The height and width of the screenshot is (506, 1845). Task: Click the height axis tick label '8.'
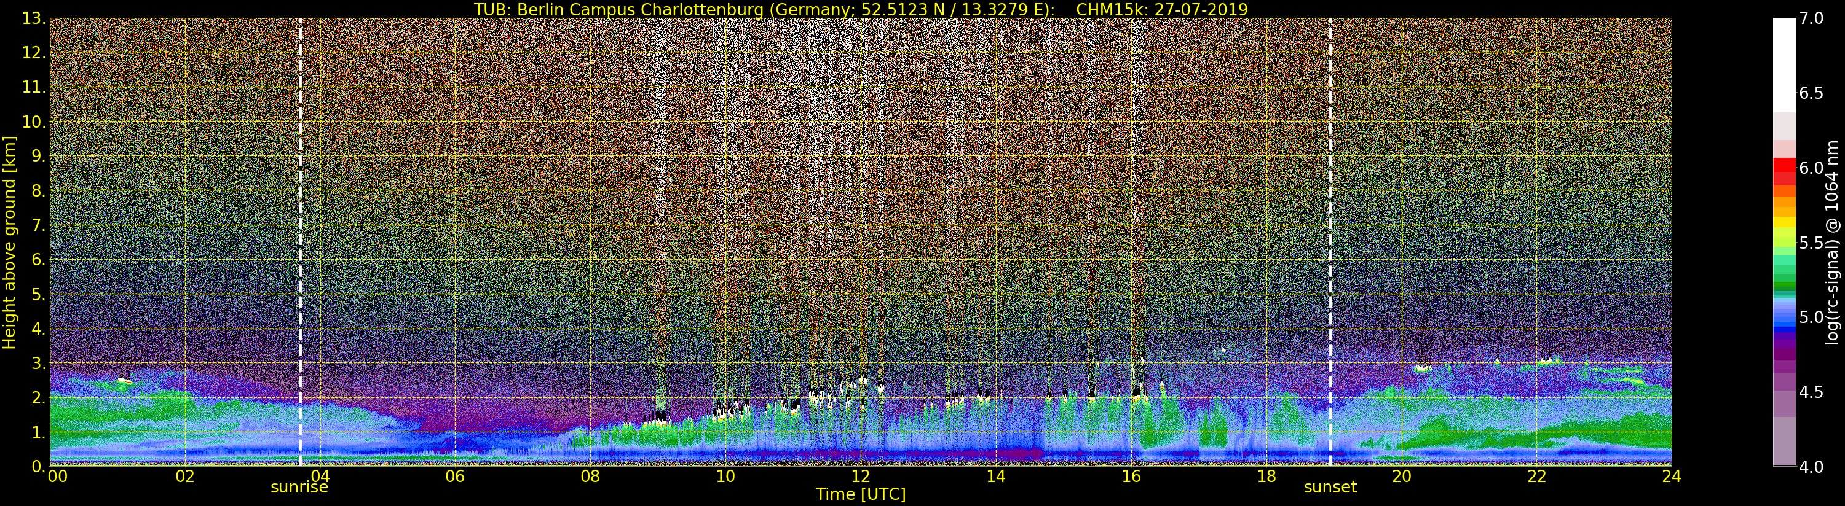coord(38,190)
